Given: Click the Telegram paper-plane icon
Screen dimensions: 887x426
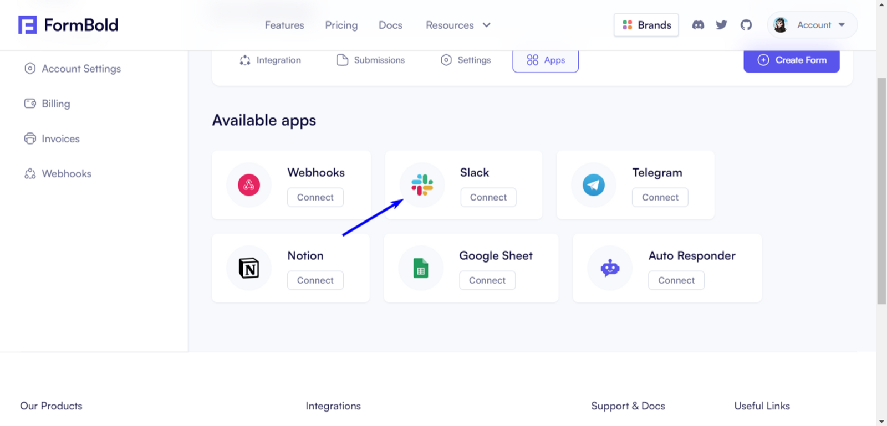Looking at the screenshot, I should (x=593, y=185).
